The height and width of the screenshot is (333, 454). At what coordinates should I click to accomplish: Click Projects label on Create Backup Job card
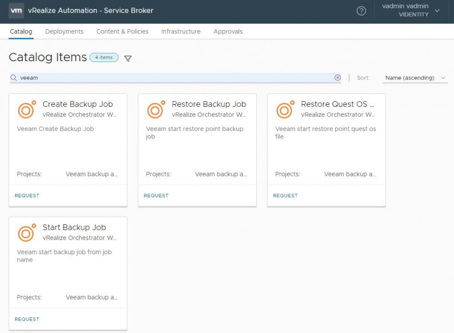click(29, 174)
